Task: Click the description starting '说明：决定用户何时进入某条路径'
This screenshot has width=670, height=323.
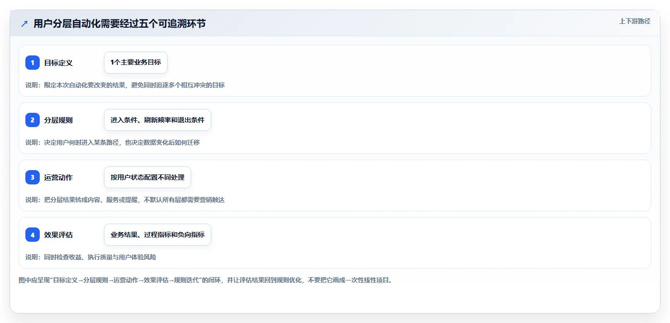Action: tap(113, 142)
